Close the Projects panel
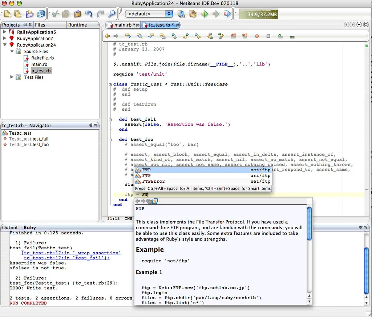Screen dimensions: 372x317 (30, 24)
